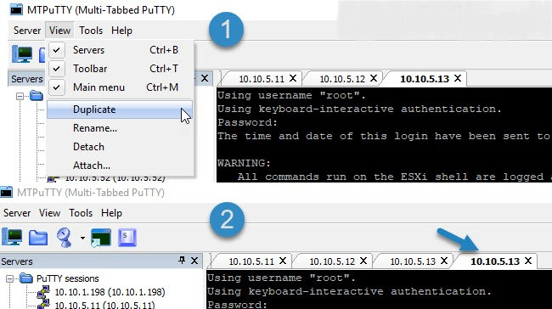Viewport: 552px width, 309px height.
Task: Open the quick connect dropdown arrow
Action: click(x=82, y=238)
